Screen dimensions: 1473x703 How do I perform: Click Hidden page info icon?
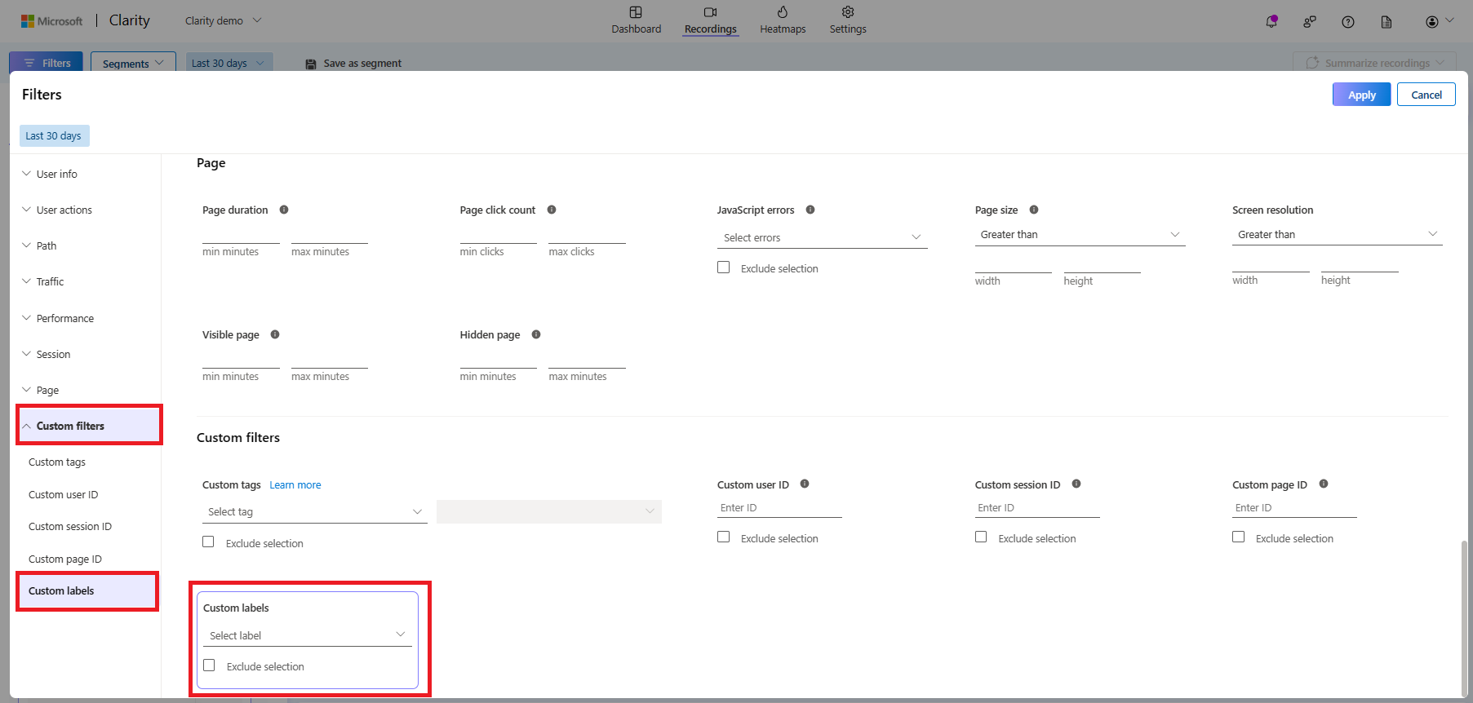coord(536,334)
